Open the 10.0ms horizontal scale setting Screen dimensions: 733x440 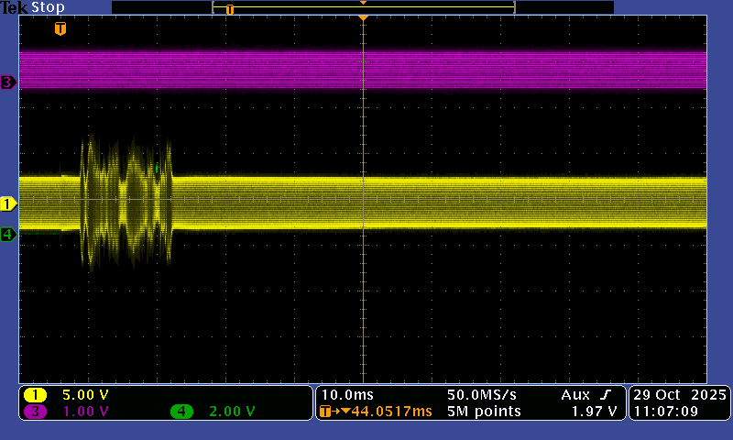coord(345,394)
